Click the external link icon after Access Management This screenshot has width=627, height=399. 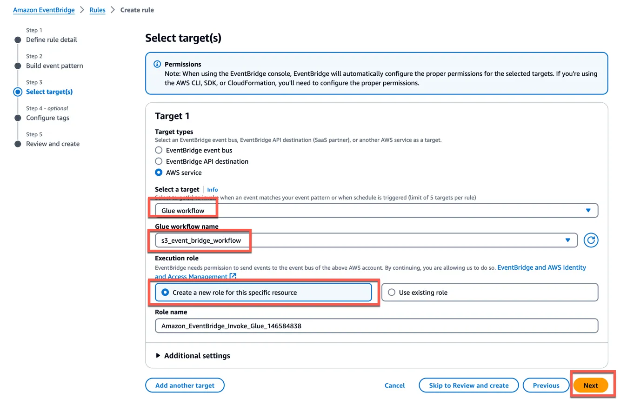pos(233,277)
